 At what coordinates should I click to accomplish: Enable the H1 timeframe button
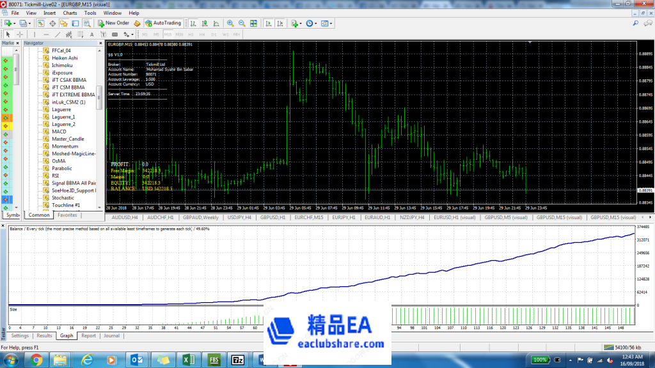[x=191, y=34]
